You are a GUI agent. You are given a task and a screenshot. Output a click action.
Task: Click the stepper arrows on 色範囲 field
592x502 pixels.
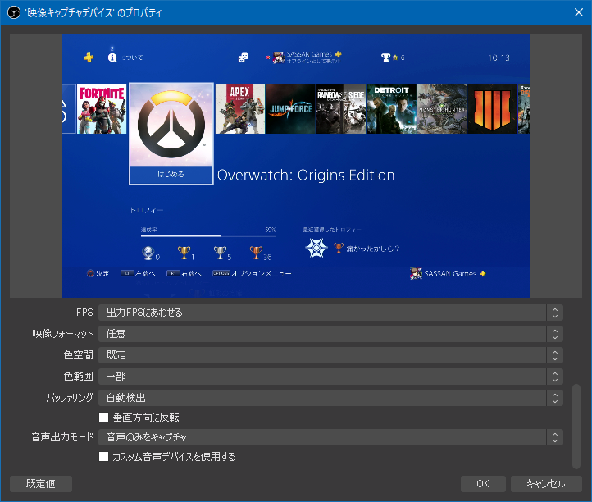[555, 376]
